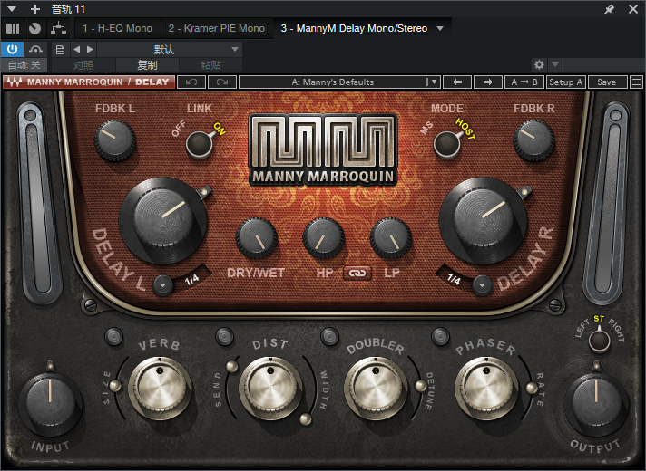The image size is (646, 471).
Task: Open DELAY L 1/4 note dropdown
Action: click(163, 285)
